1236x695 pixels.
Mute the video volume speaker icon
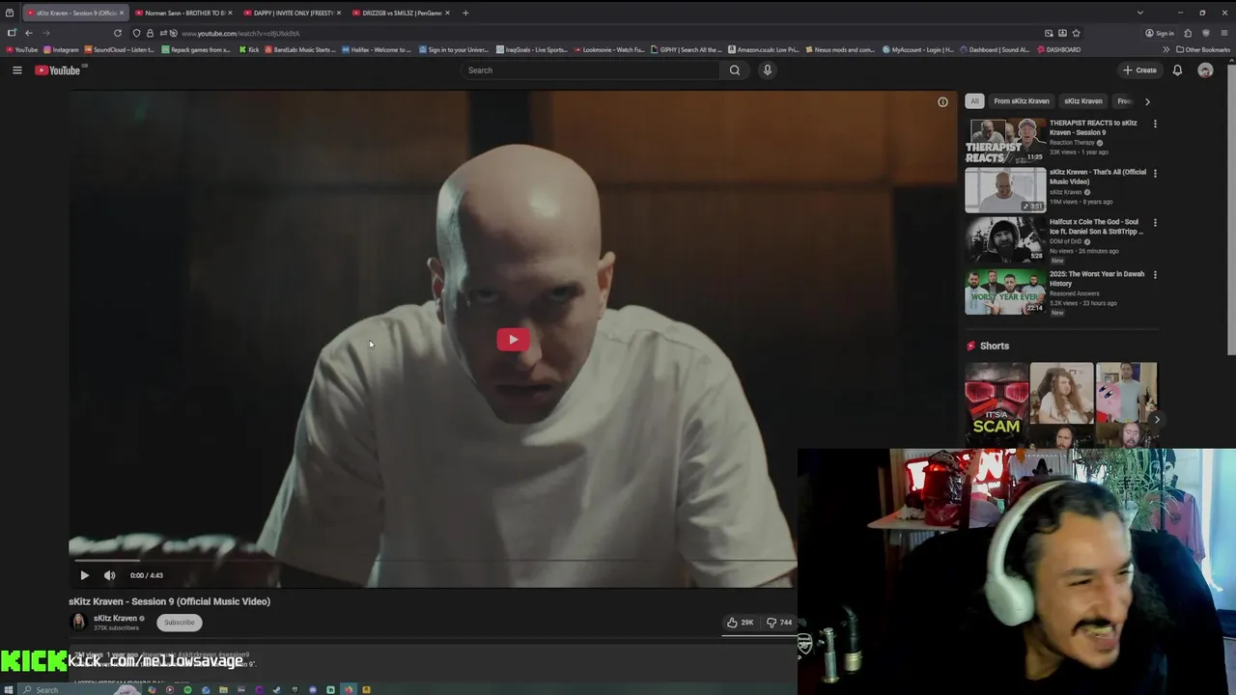point(109,575)
